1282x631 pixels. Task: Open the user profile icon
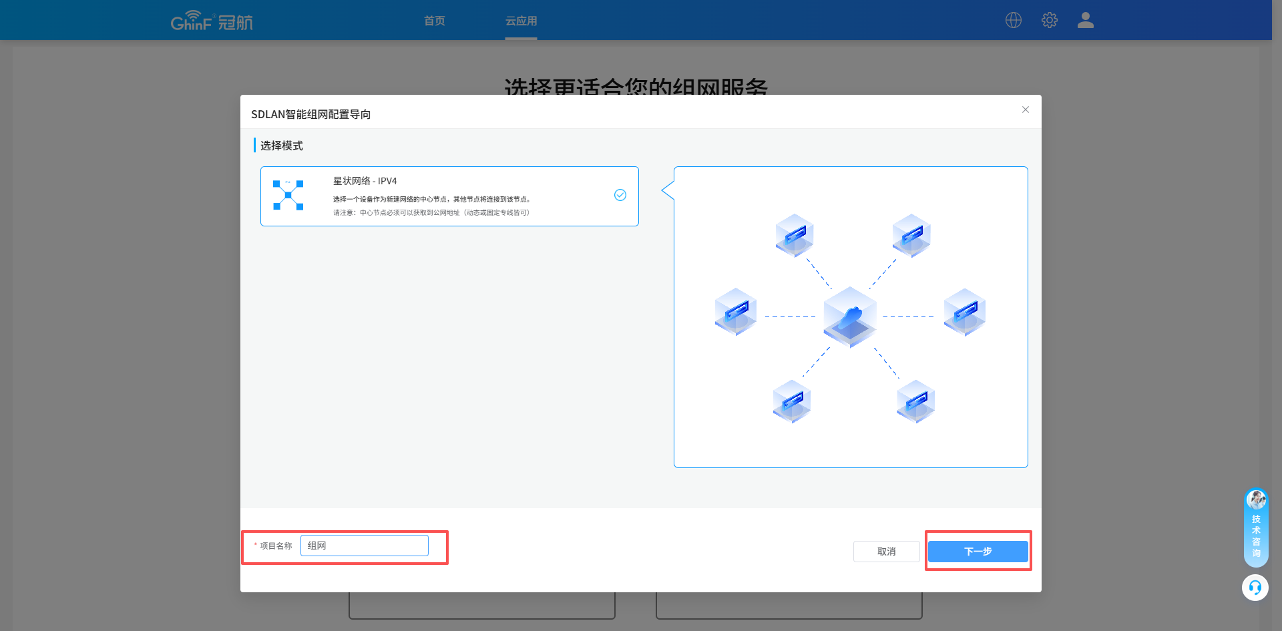(x=1085, y=20)
